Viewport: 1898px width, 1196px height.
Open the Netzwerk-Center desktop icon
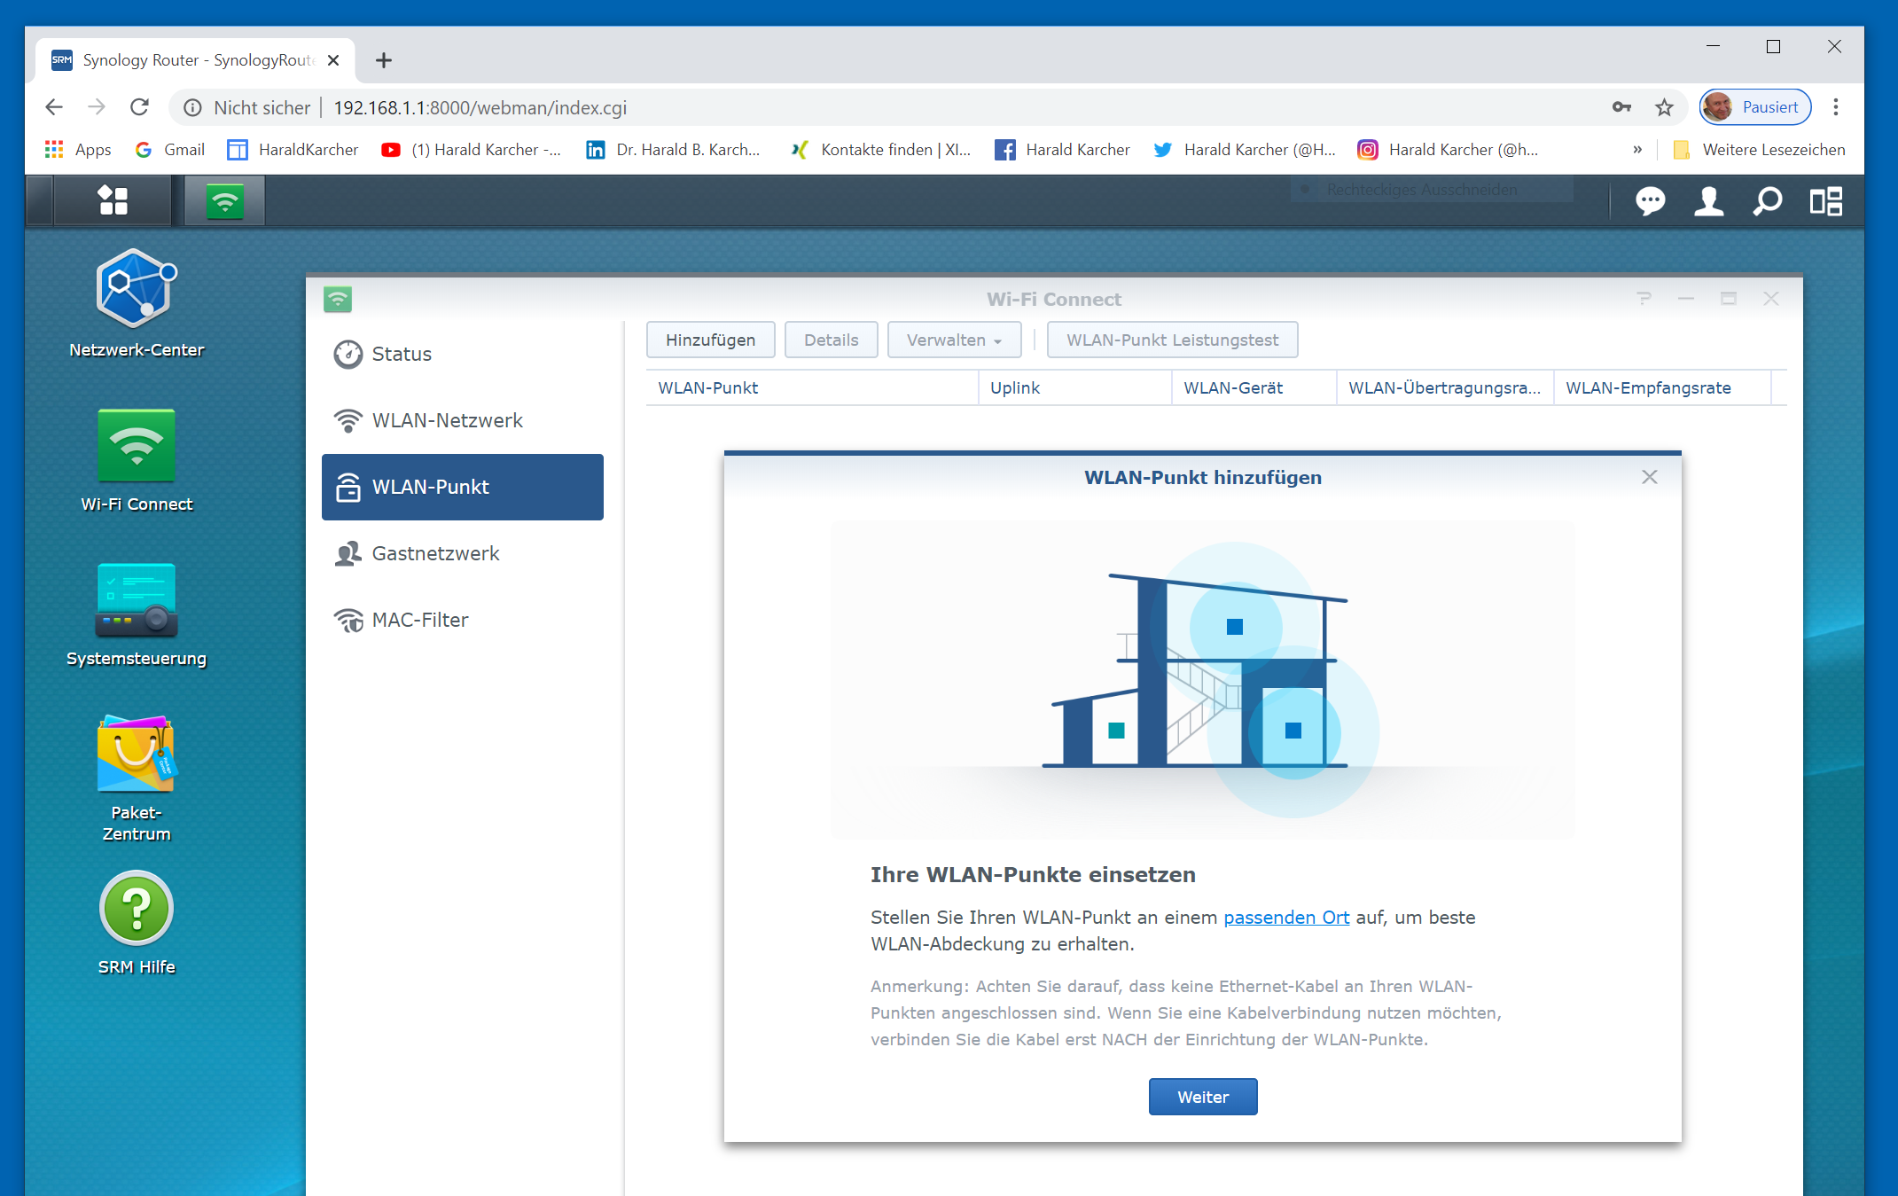click(x=136, y=291)
